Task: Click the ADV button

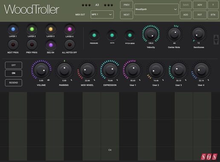Action: 200,5
